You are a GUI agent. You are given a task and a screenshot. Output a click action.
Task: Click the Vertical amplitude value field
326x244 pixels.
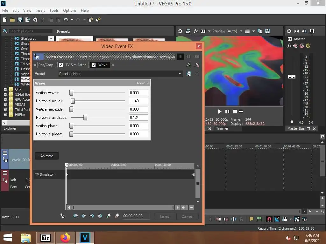tap(138, 109)
